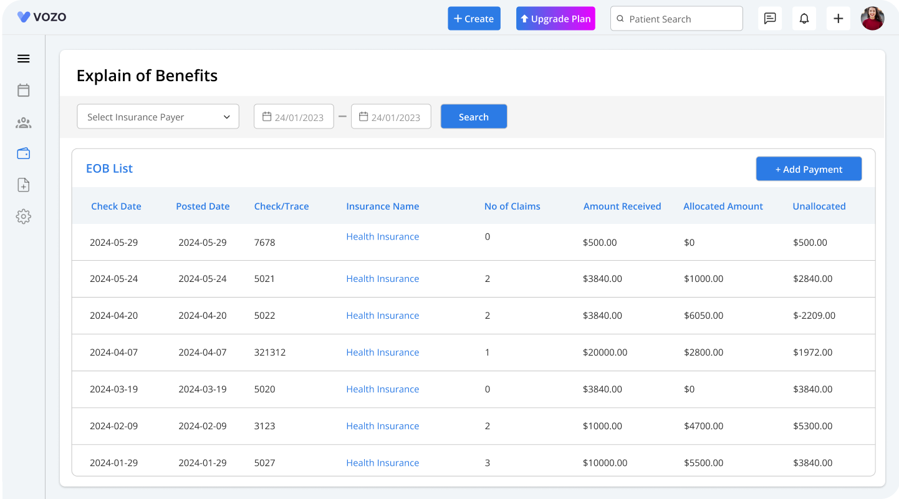899x499 pixels.
Task: Click the No of Claims column header
Action: click(512, 206)
